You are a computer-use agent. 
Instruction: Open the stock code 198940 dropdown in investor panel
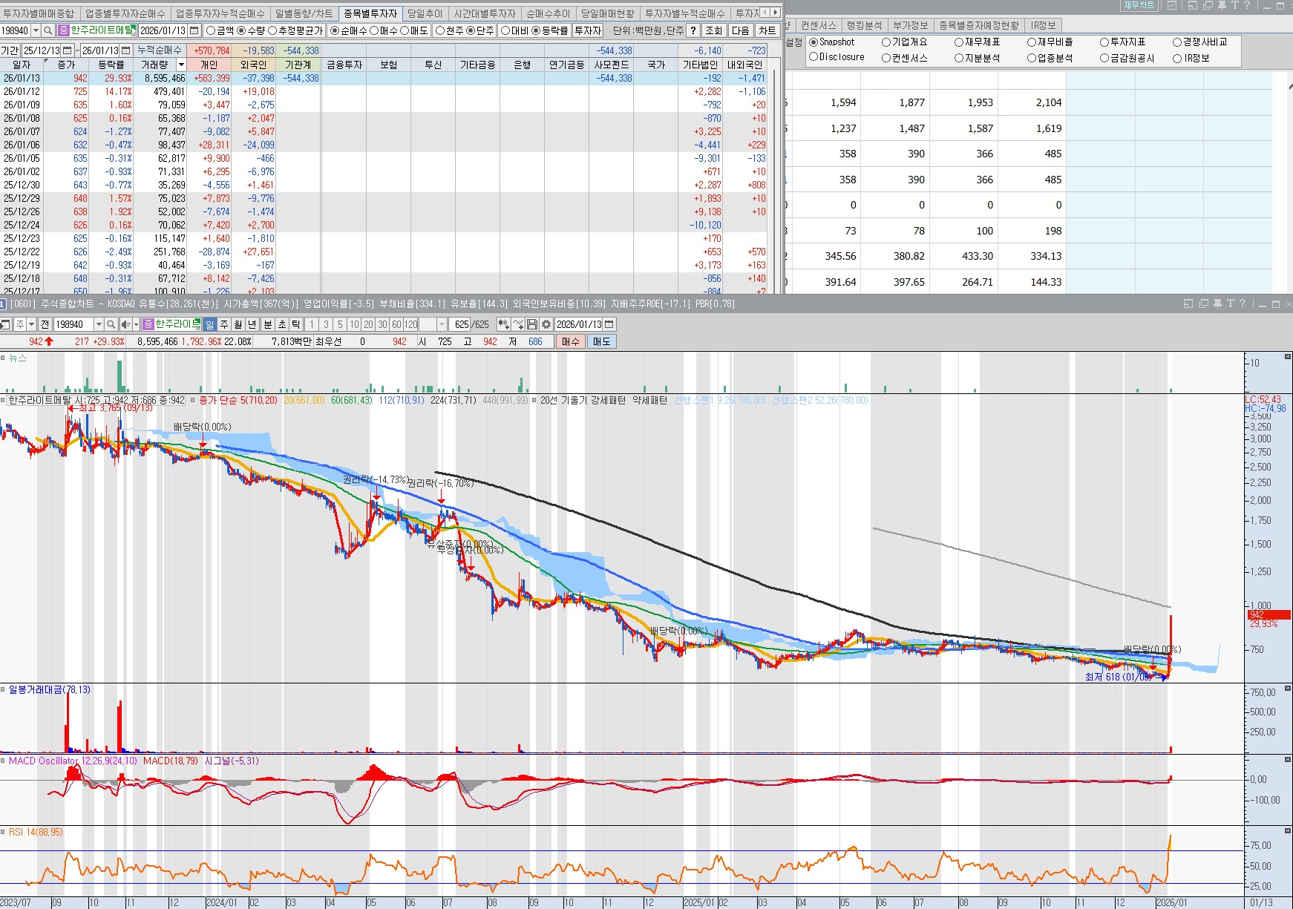(x=36, y=30)
